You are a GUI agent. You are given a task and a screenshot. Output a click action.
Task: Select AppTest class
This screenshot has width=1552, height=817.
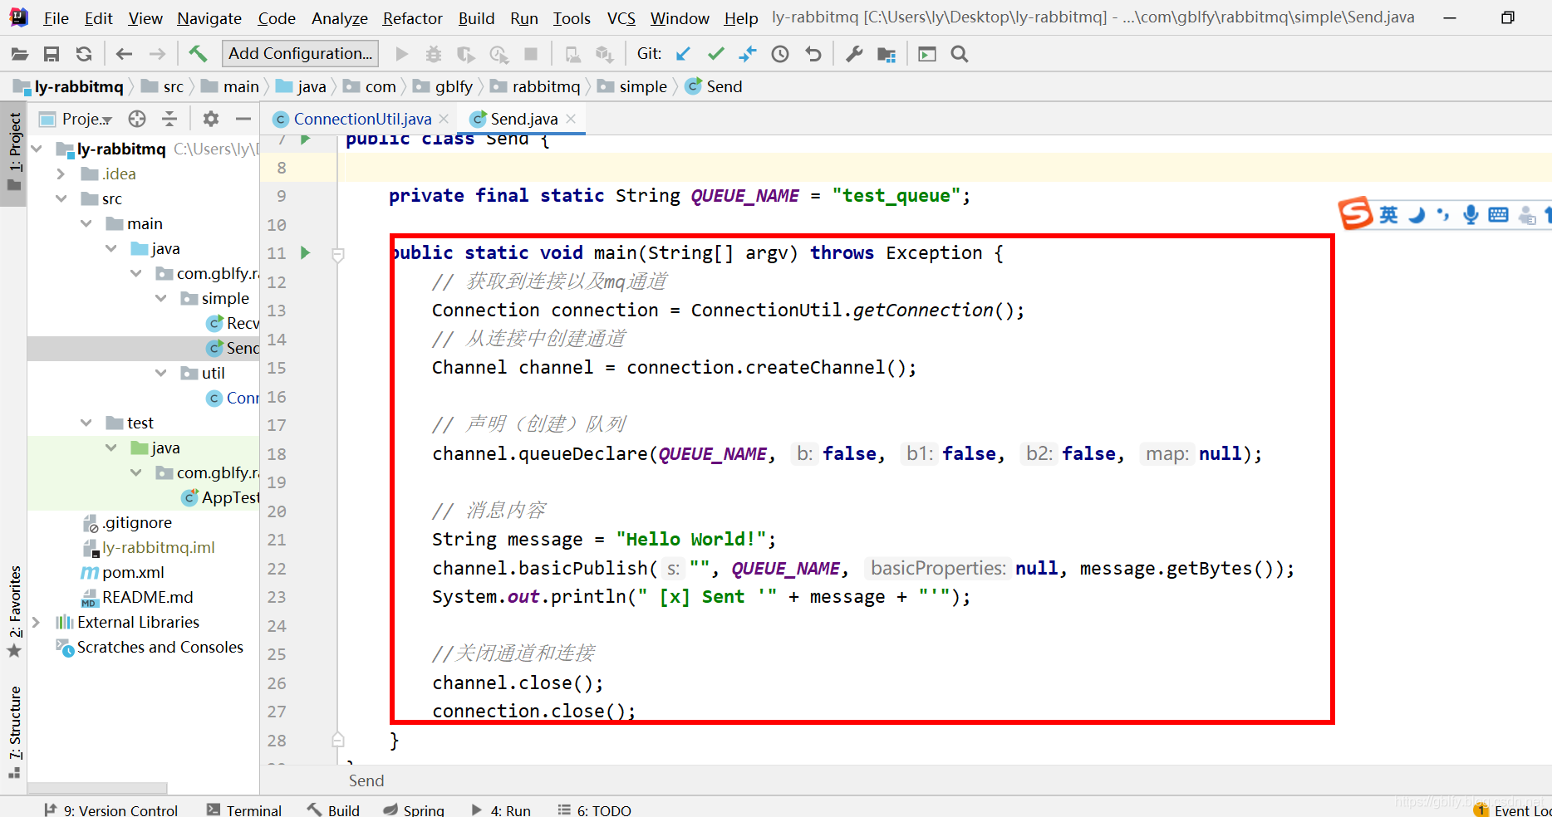(x=221, y=497)
